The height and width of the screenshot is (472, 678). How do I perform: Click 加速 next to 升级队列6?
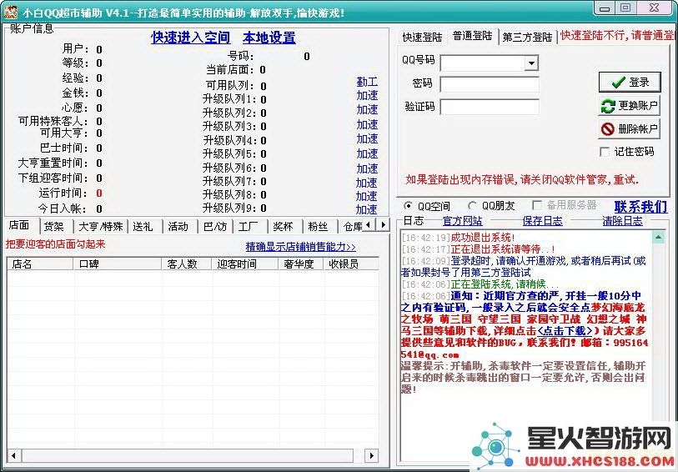367,168
